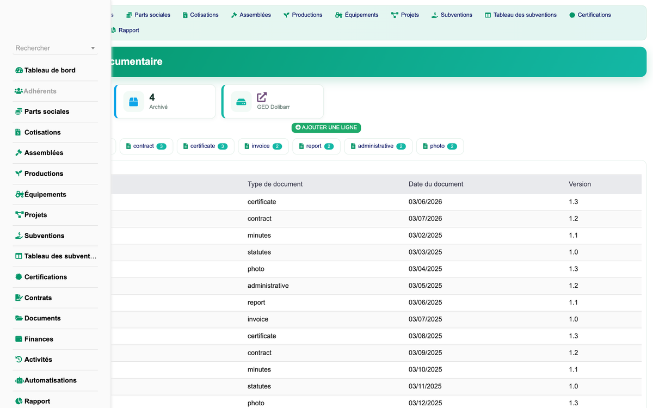Click the AJOUTER UNE LIGNE button
Viewport: 653px width, 408px height.
coord(326,127)
